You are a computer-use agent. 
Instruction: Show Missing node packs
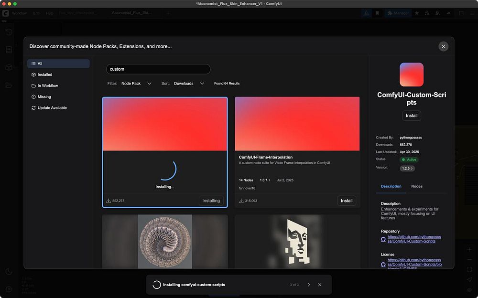tap(58, 96)
